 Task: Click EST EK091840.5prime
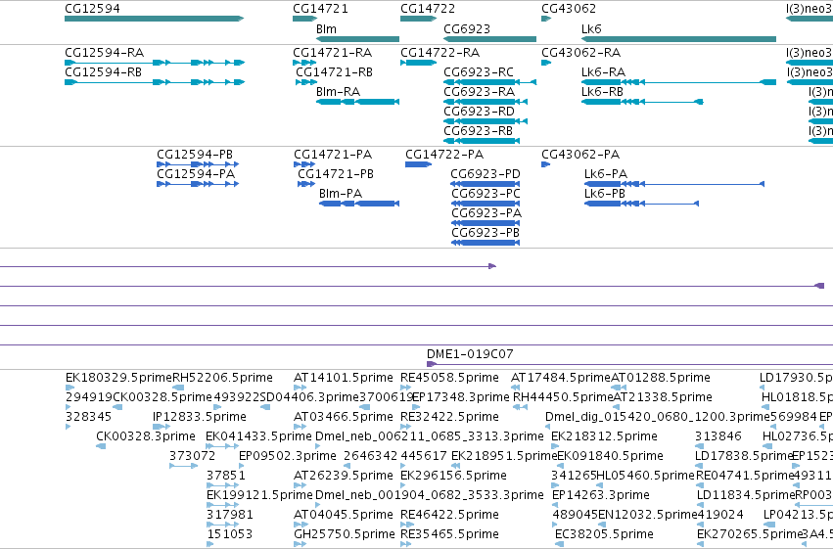pos(561,466)
